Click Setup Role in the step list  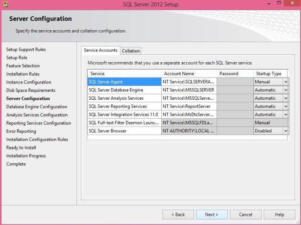(x=17, y=58)
